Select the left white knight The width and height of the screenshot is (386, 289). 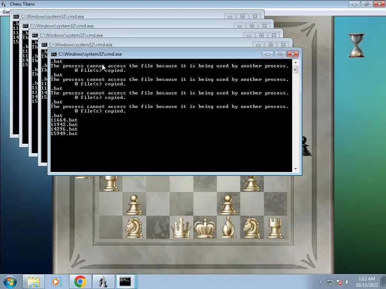click(134, 228)
